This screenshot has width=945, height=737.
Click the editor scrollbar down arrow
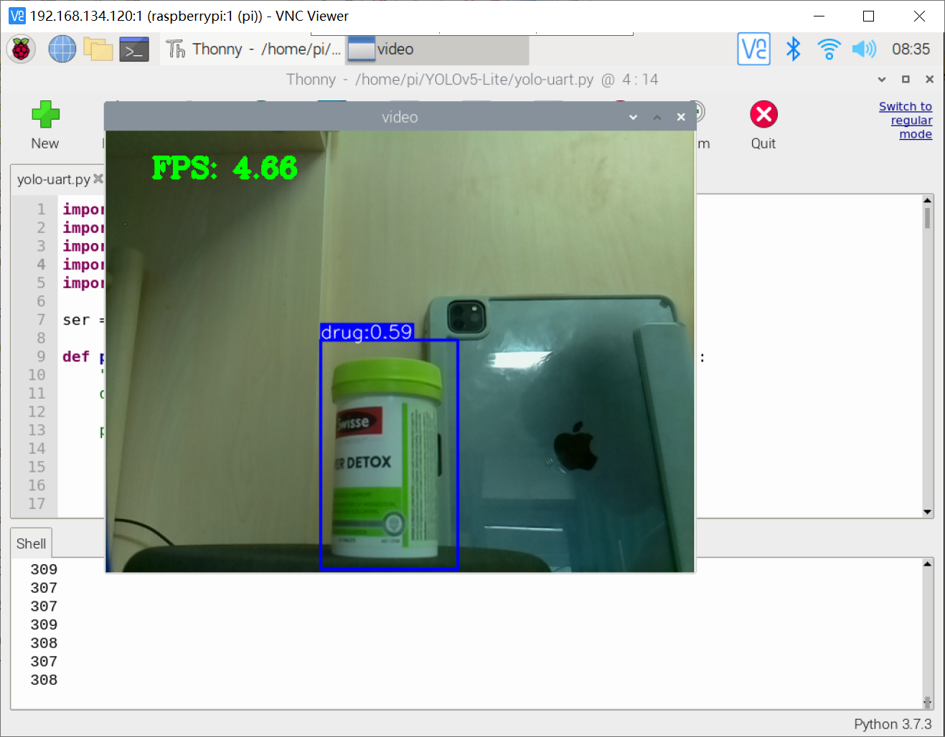928,512
